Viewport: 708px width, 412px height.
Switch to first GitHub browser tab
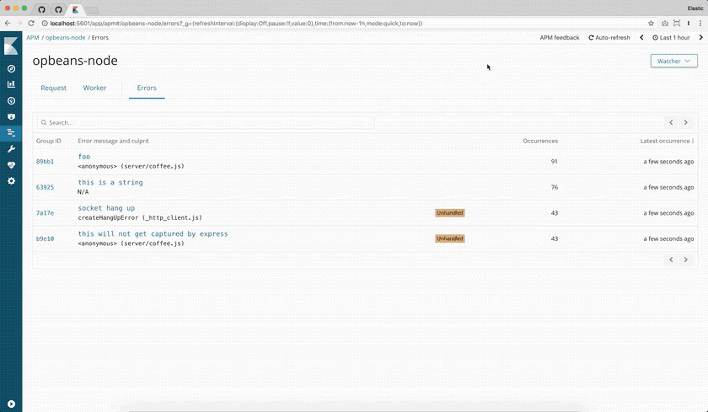[x=41, y=9]
